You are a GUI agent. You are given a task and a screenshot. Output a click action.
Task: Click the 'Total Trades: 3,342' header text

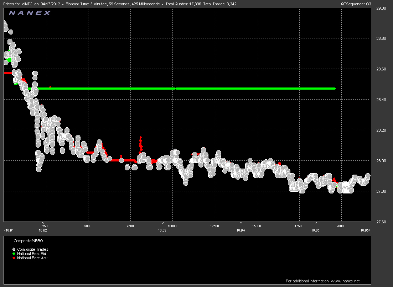tap(220, 4)
